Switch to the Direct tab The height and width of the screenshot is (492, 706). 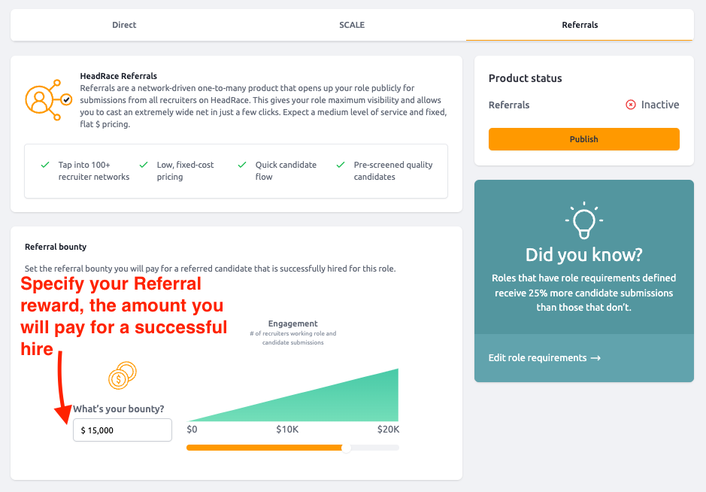pos(124,25)
